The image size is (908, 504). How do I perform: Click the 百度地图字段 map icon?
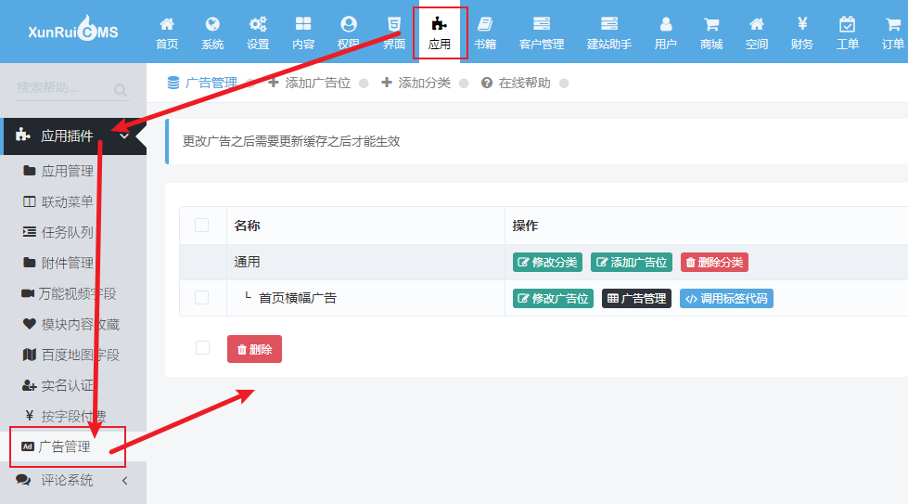tap(30, 355)
